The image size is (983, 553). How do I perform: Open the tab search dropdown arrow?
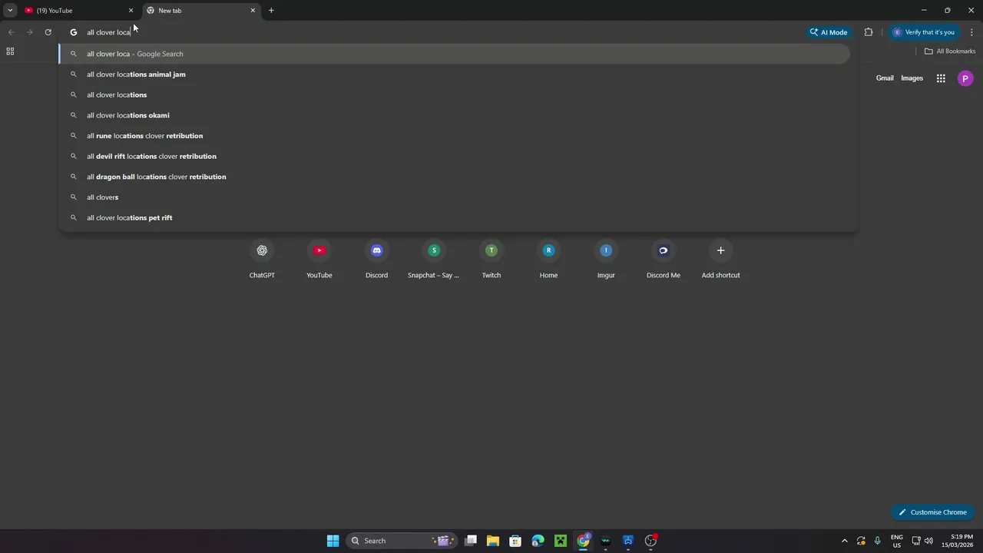point(10,11)
